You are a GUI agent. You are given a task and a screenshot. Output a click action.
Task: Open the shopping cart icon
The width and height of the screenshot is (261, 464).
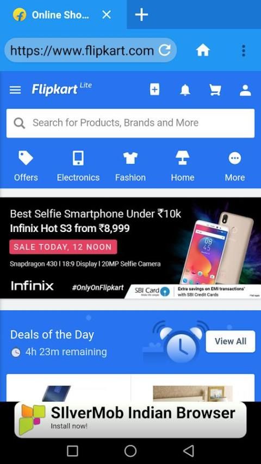pyautogui.click(x=215, y=90)
